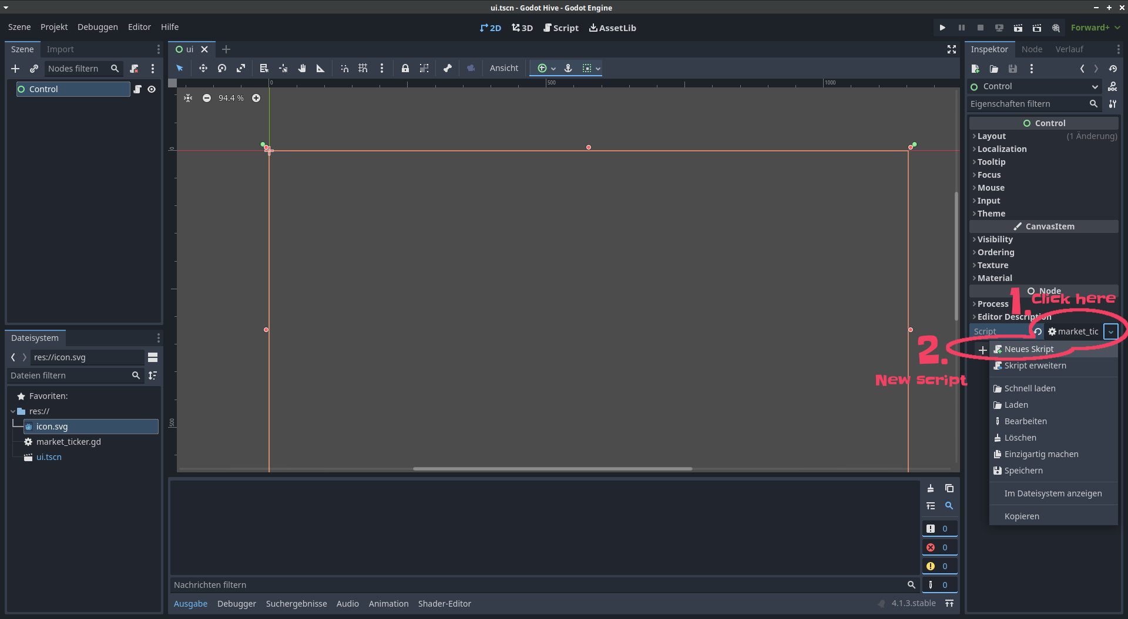Screen dimensions: 1128x619
Task: Select the Scale Mode tool
Action: click(241, 68)
